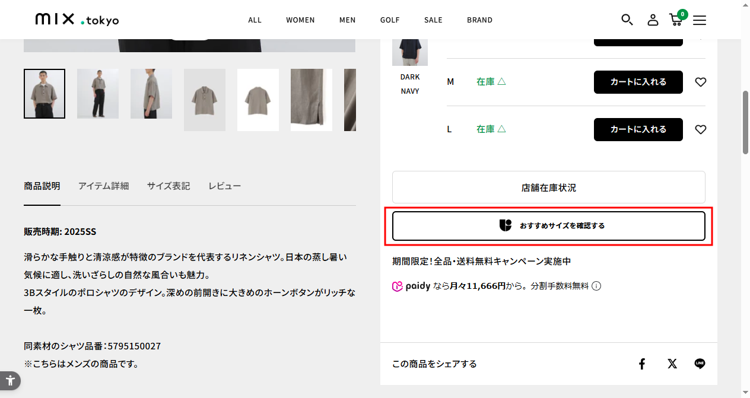
Task: Select the DARK NAVY color swatch
Action: (x=409, y=52)
